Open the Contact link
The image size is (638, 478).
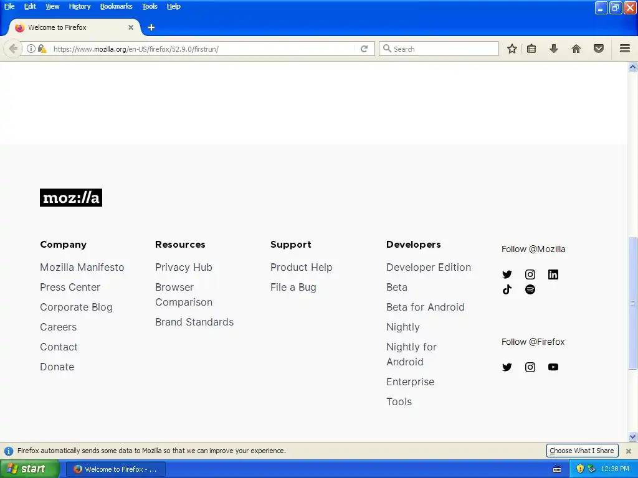click(x=59, y=347)
